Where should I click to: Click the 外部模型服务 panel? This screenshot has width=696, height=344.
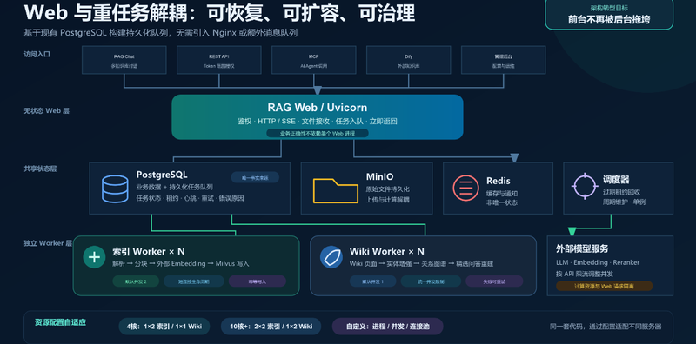pyautogui.click(x=611, y=266)
